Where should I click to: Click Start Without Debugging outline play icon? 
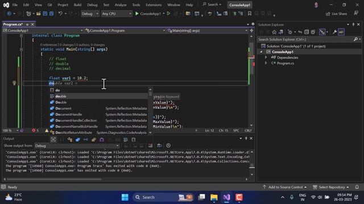[169, 14]
